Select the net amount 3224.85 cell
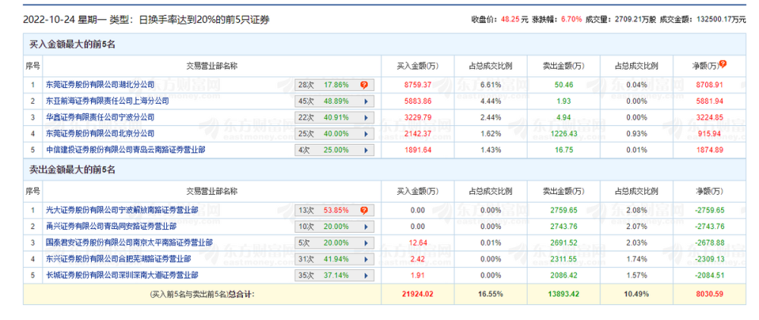759x320 pixels. pyautogui.click(x=709, y=118)
